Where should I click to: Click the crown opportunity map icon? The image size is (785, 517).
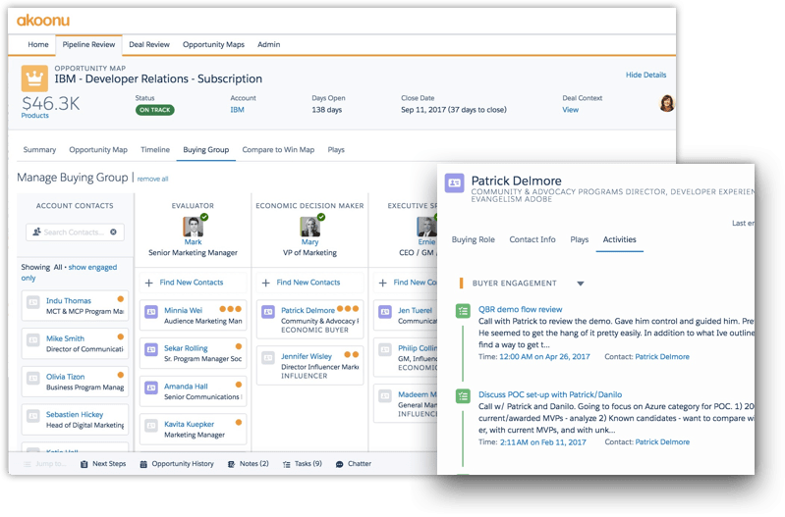[34, 78]
